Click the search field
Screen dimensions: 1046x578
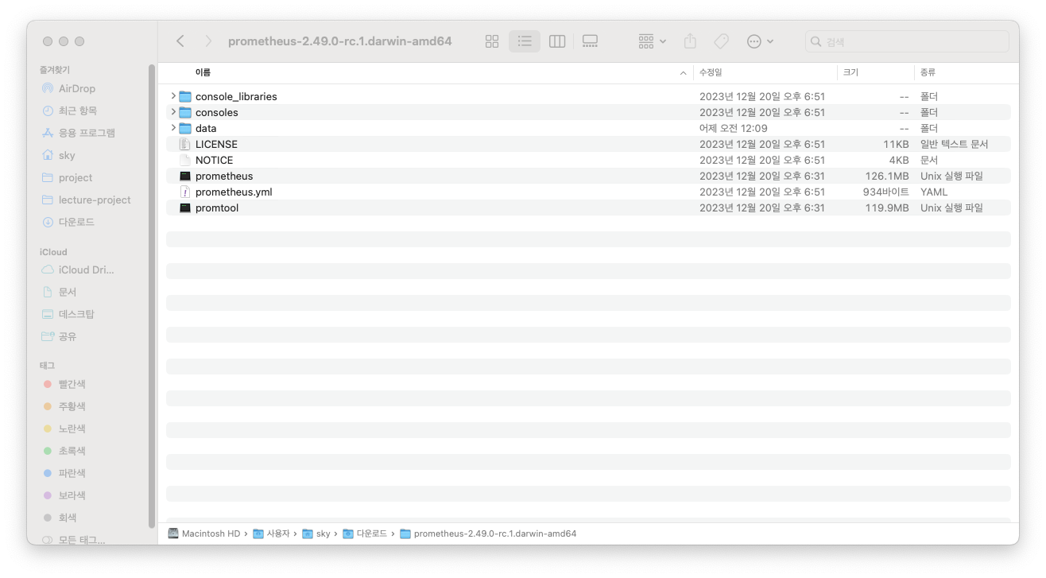coord(907,41)
